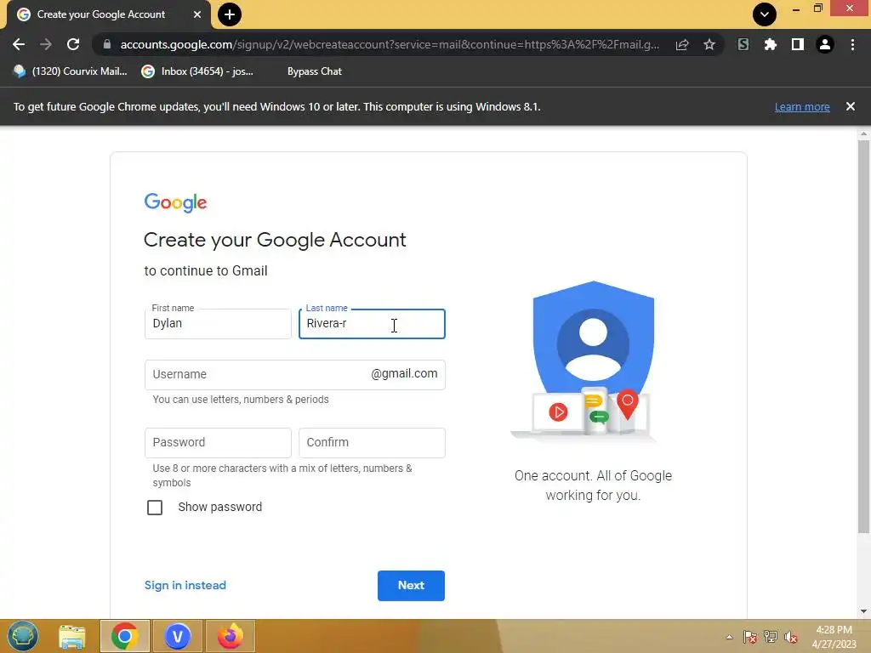Click the padlock site info icon
This screenshot has height=653, width=871.
click(x=107, y=44)
